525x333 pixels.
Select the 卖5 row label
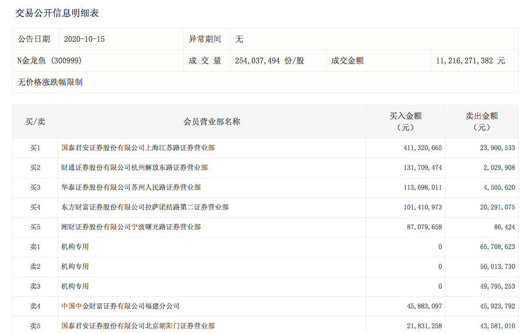(x=35, y=325)
